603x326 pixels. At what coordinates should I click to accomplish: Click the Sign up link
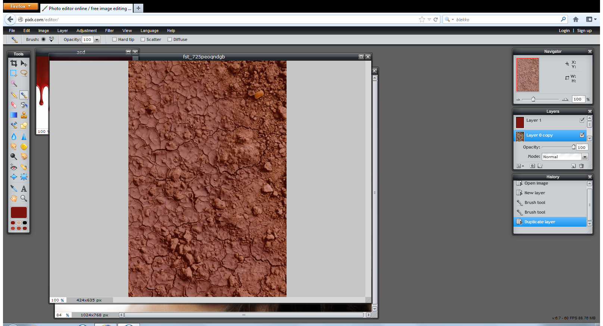click(x=584, y=31)
